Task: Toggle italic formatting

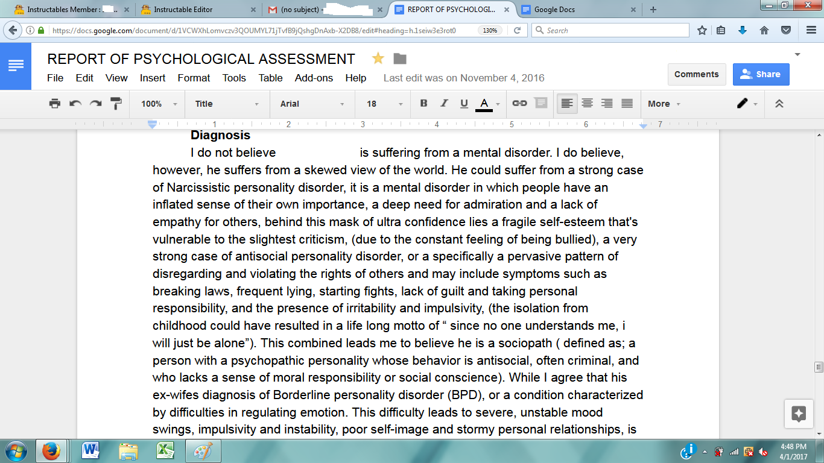Action: (444, 103)
